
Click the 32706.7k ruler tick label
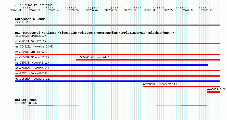111,10
